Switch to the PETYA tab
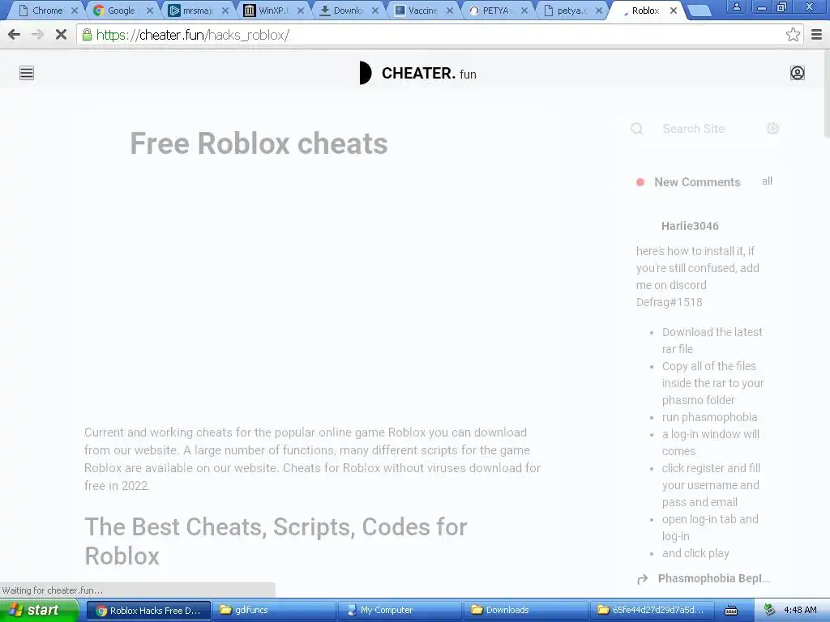Screen dimensions: 830x622 (495, 11)
